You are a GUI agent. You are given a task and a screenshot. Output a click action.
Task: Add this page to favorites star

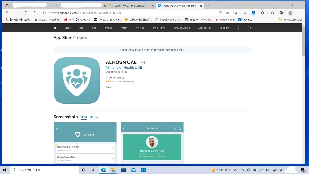pyautogui.click(x=235, y=13)
